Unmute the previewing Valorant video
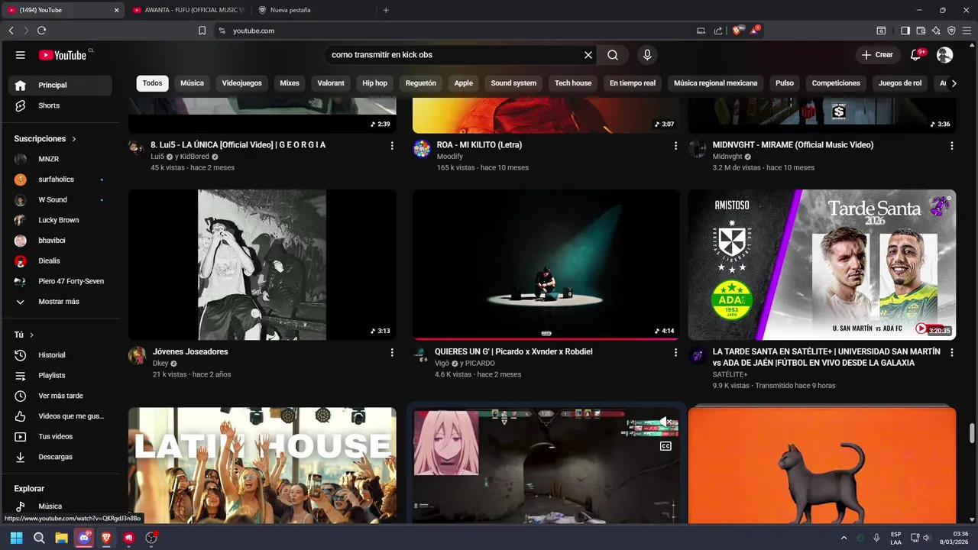Screen dimensions: 978x550 pyautogui.click(x=665, y=422)
